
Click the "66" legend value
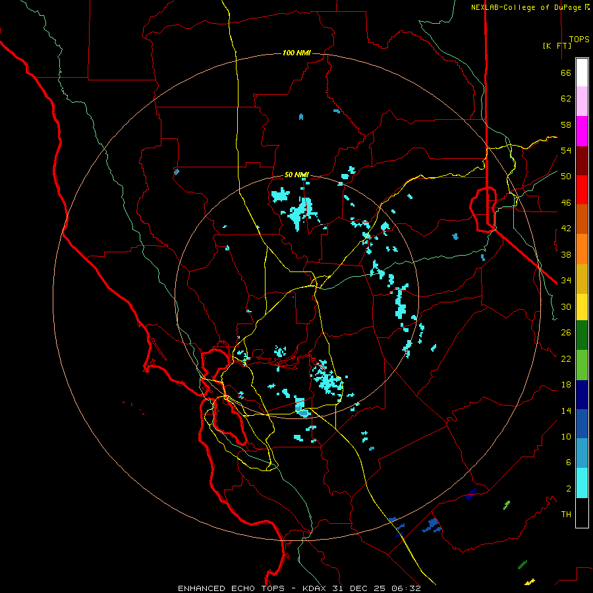[566, 73]
